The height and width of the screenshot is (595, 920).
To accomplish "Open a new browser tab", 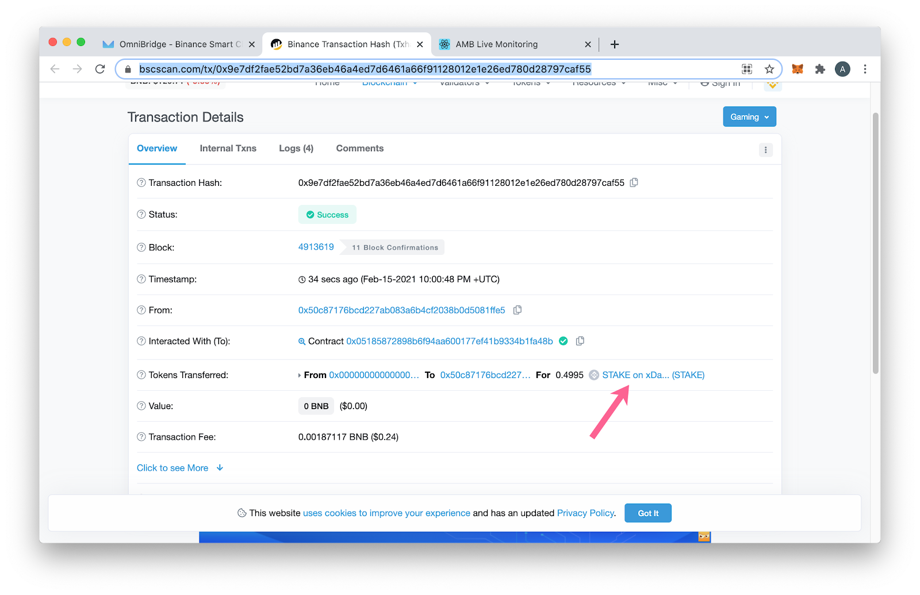I will 615,44.
